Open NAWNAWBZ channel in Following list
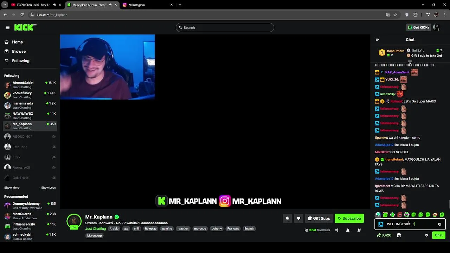Screen dimensions: 450x253 click(30, 116)
